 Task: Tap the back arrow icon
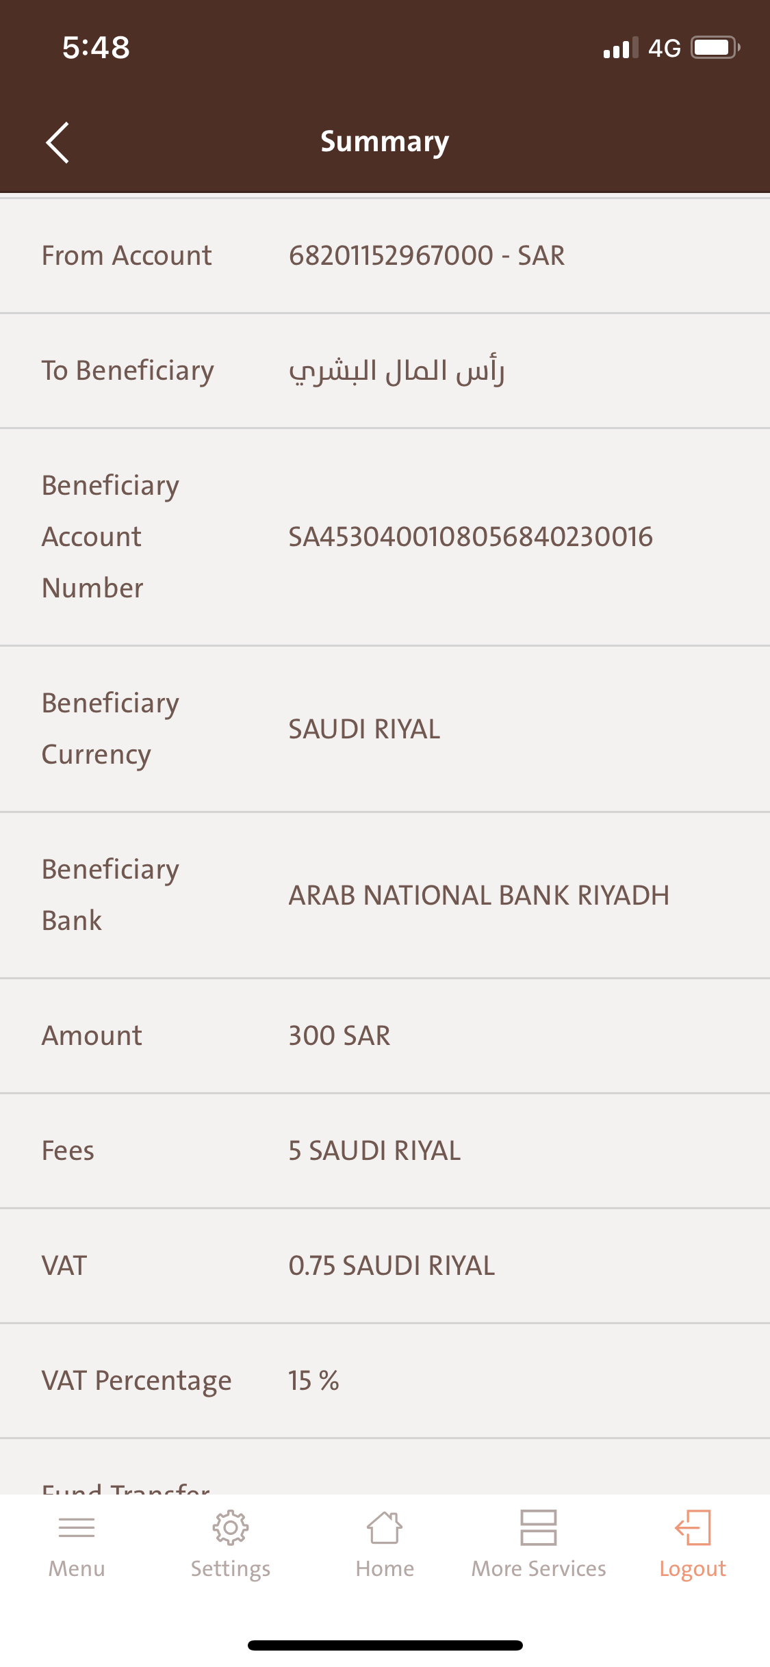tap(57, 142)
